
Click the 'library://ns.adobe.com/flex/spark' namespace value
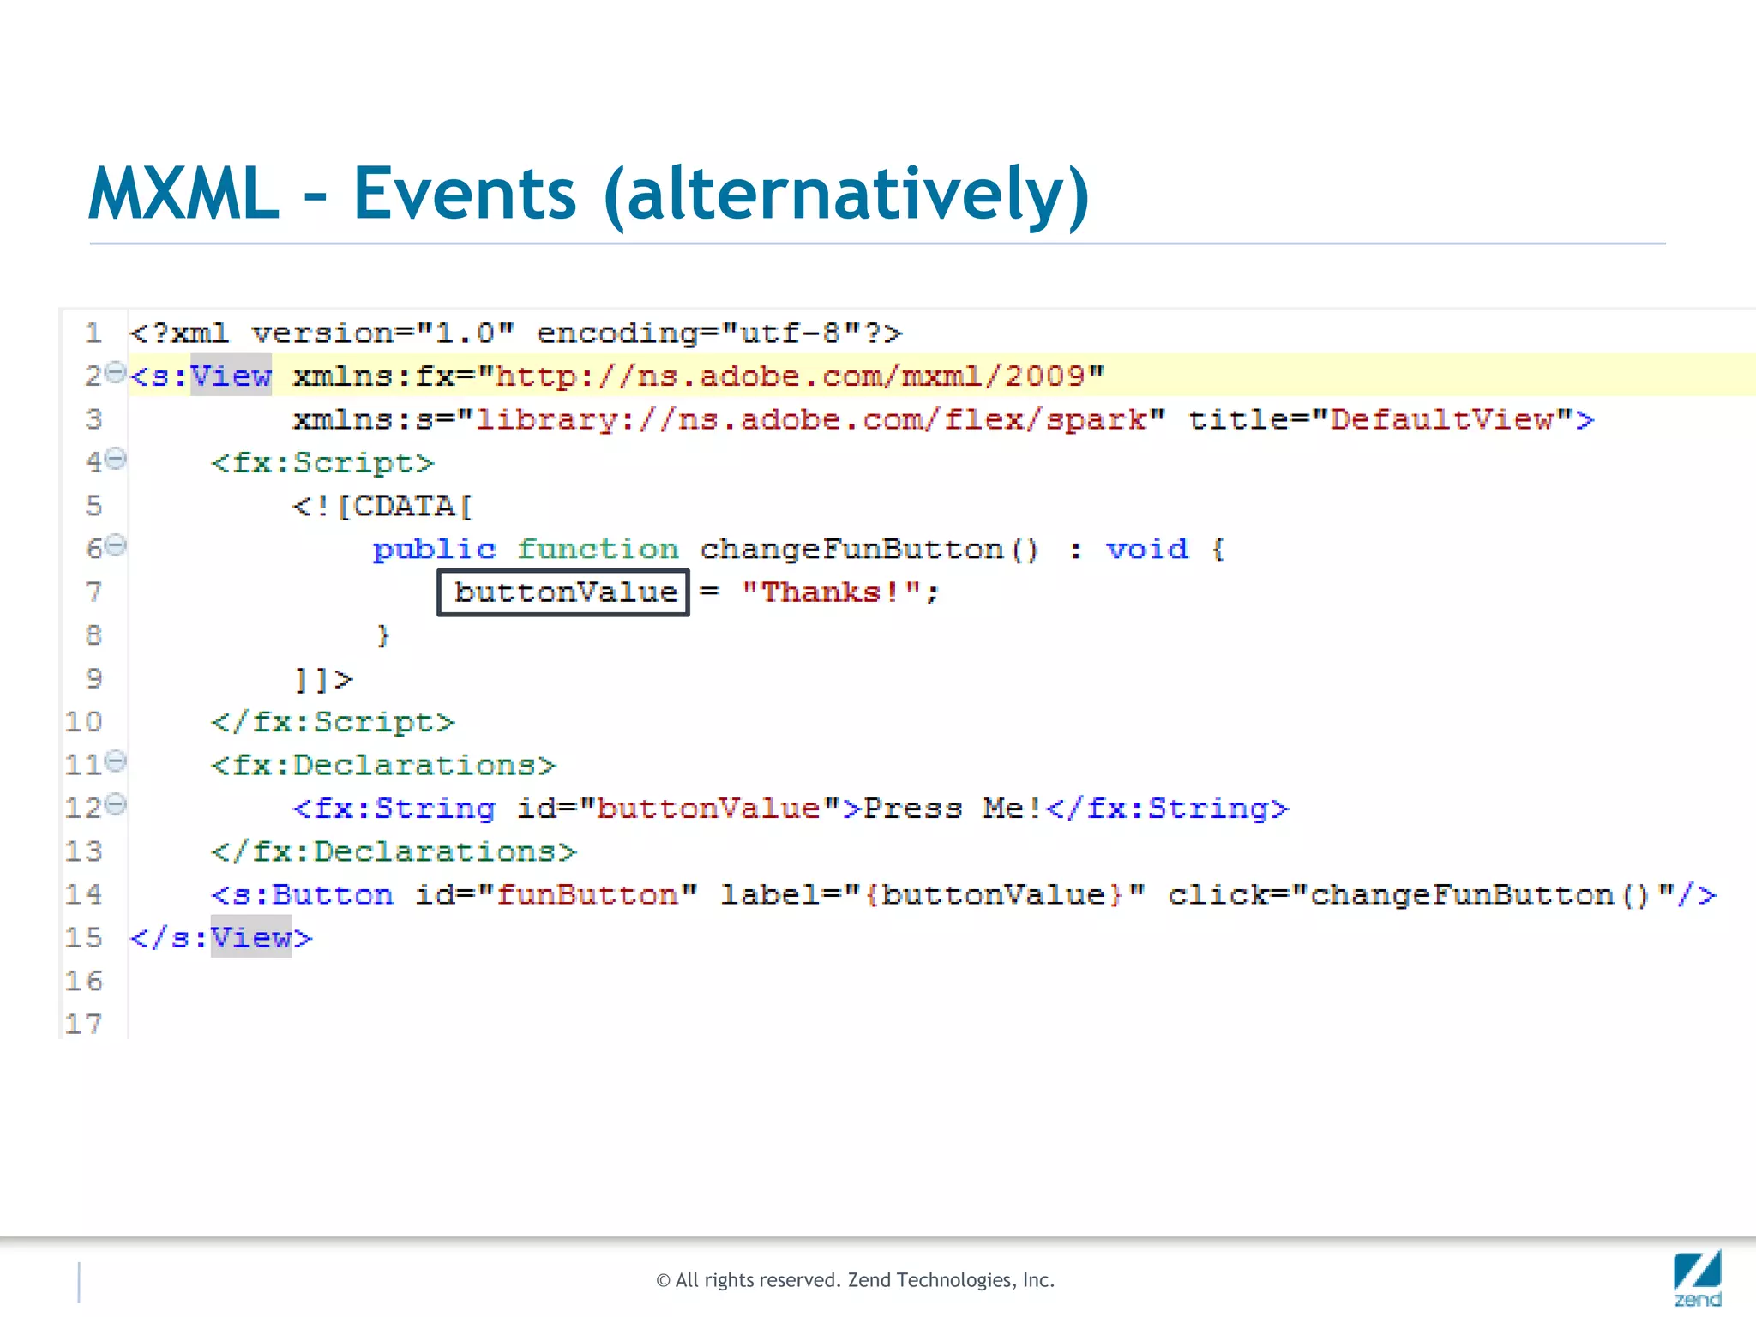click(811, 419)
